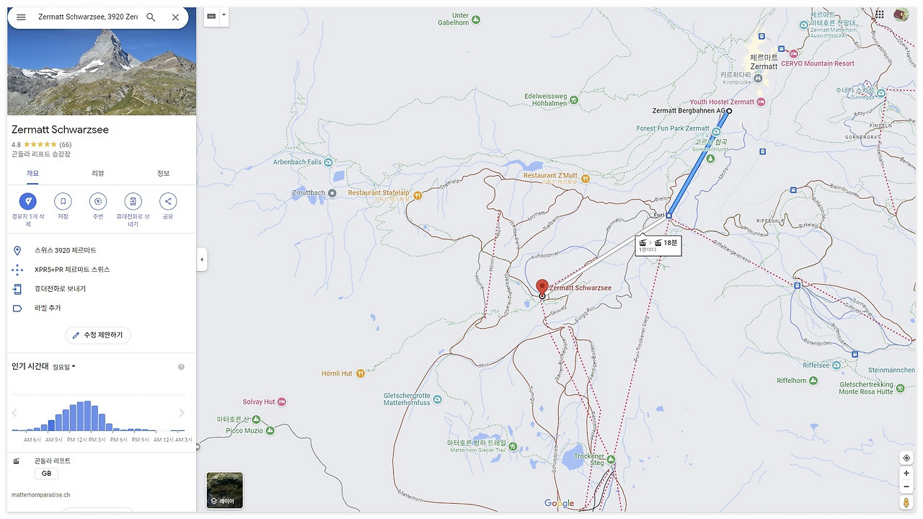Click the popular times help icon
This screenshot has height=519, width=923.
click(x=181, y=367)
